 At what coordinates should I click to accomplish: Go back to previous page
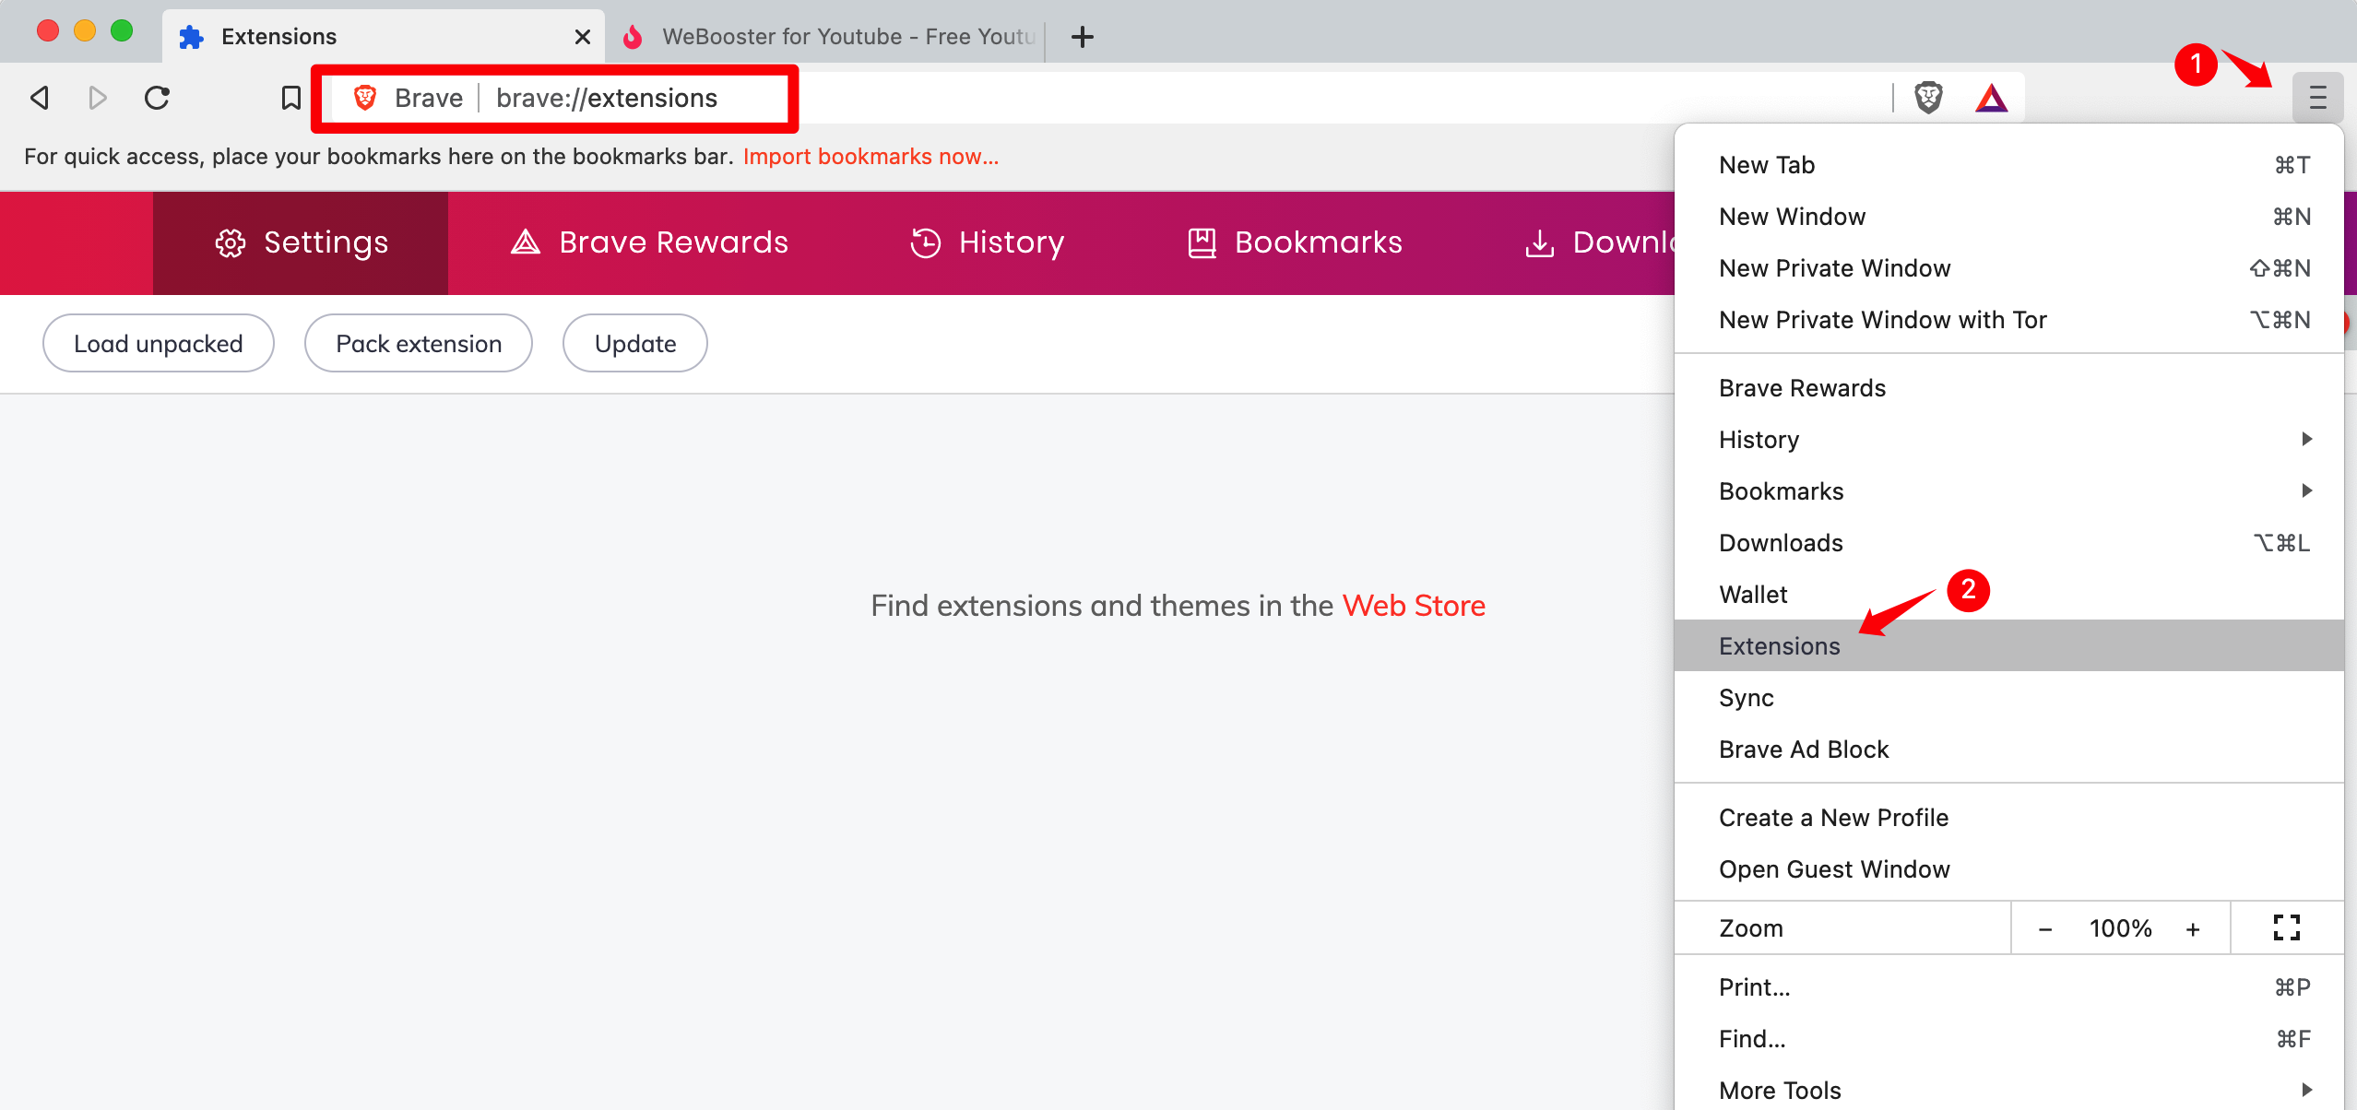pos(41,98)
